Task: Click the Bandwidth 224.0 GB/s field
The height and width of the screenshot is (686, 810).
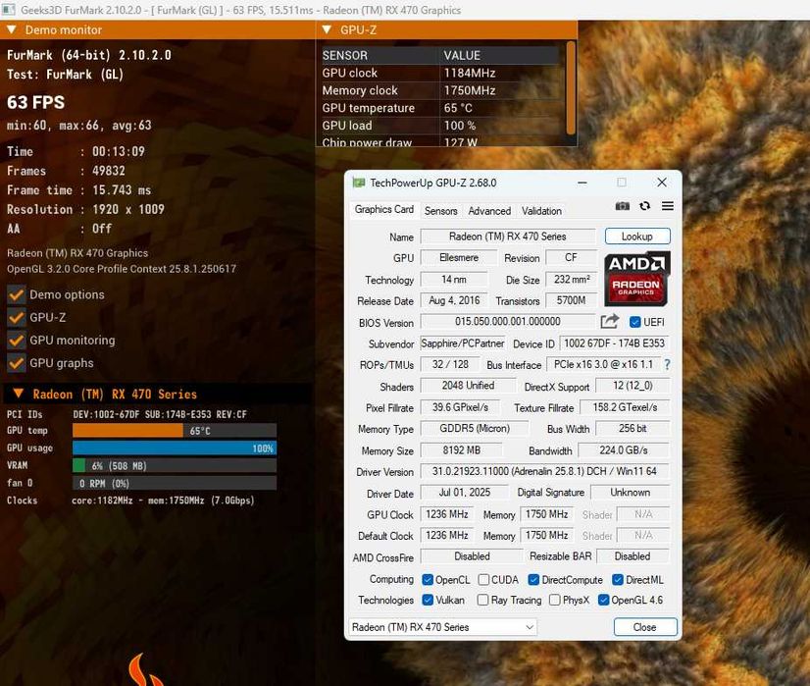Action: [624, 450]
